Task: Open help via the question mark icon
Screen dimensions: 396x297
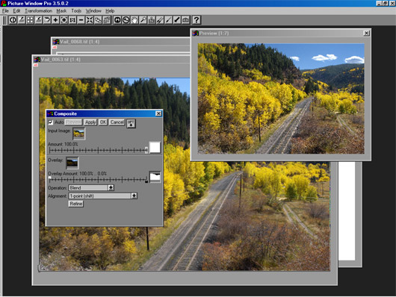Action: click(197, 20)
